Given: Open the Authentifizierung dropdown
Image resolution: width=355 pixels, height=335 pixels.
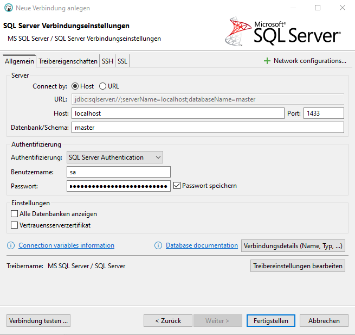Looking at the screenshot, I should click(115, 157).
